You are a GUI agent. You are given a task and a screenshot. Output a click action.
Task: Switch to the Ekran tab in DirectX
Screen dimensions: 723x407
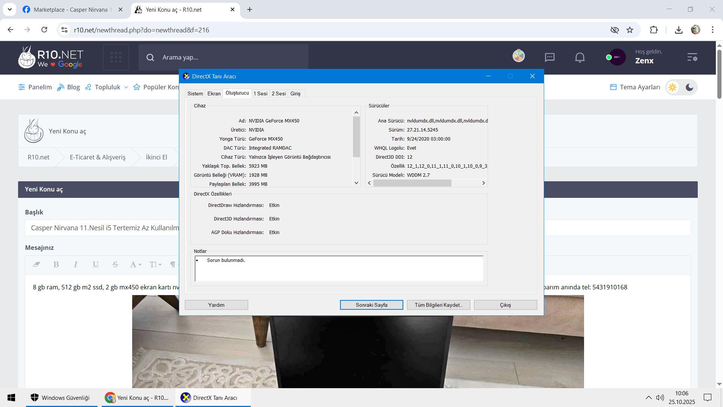point(214,93)
